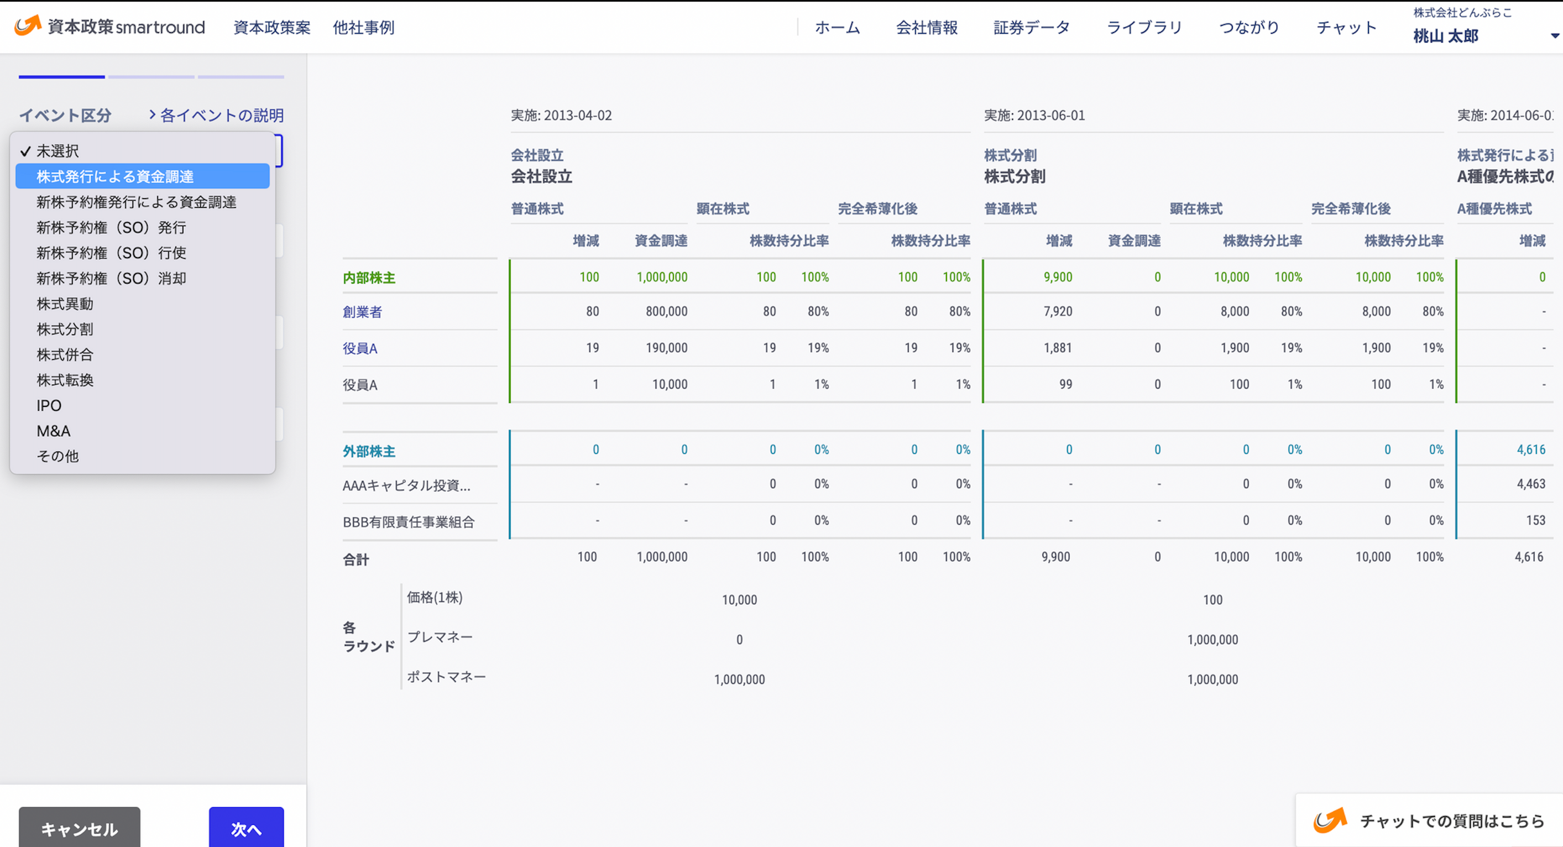Click the smartround arrow logo icon
The height and width of the screenshot is (847, 1563).
coord(25,27)
